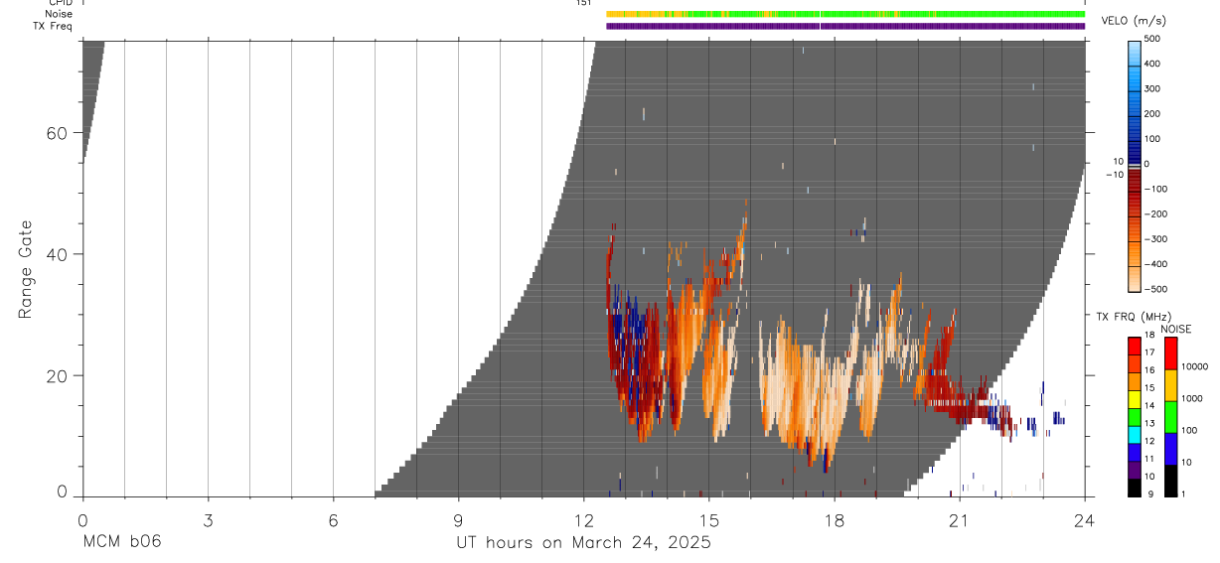Screen dimensions: 1220x563
Task: Click the 'Noise' row label at top left
Action: pos(60,14)
